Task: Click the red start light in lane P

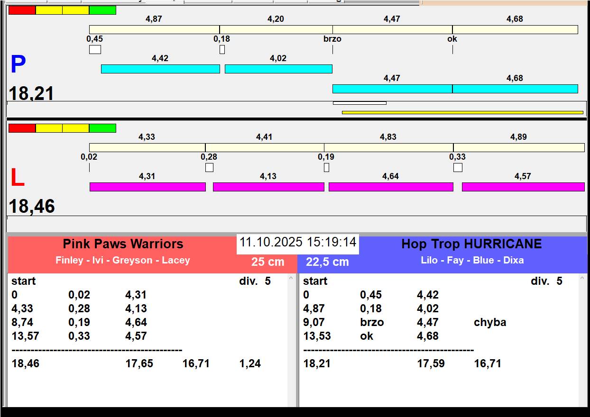Action: pos(22,10)
